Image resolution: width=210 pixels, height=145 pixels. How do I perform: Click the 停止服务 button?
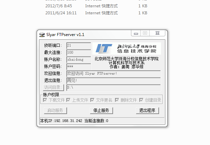[101, 111]
